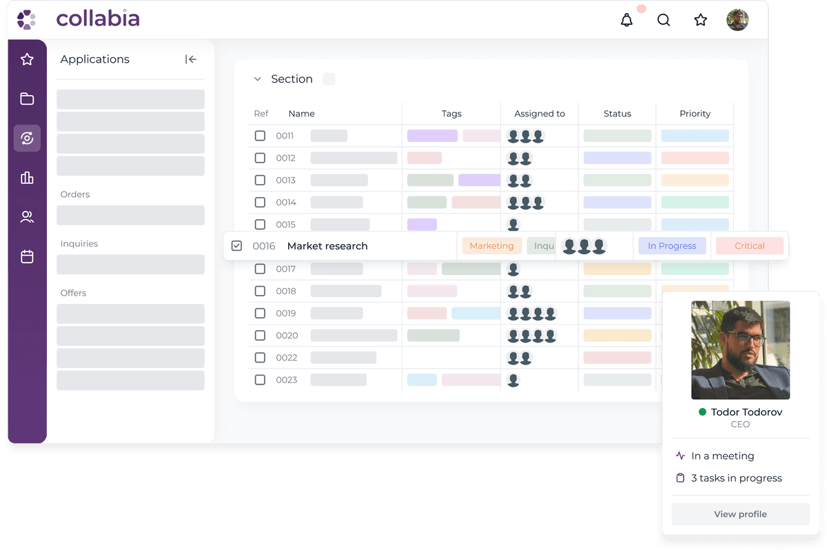Select Inquiries in the Applications sidebar
Screen dimensions: 827x550
[78, 243]
